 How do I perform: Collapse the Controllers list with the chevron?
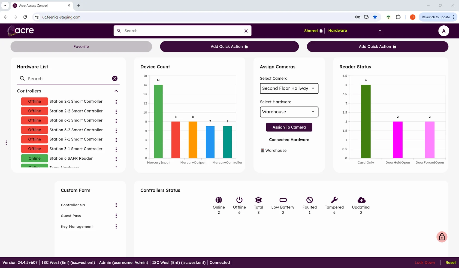coord(116,91)
